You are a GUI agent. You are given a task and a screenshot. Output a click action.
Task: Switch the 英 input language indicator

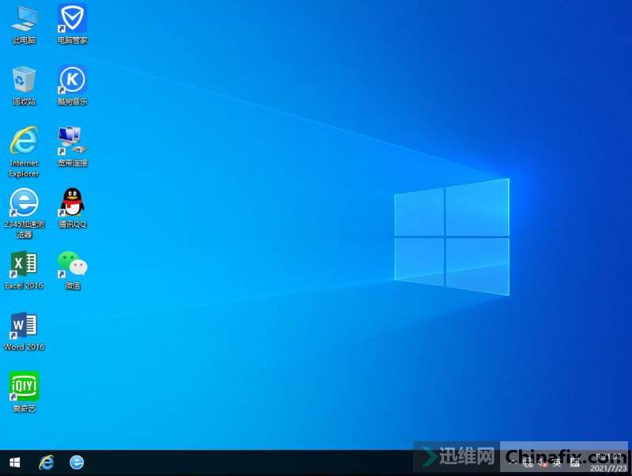click(x=557, y=463)
